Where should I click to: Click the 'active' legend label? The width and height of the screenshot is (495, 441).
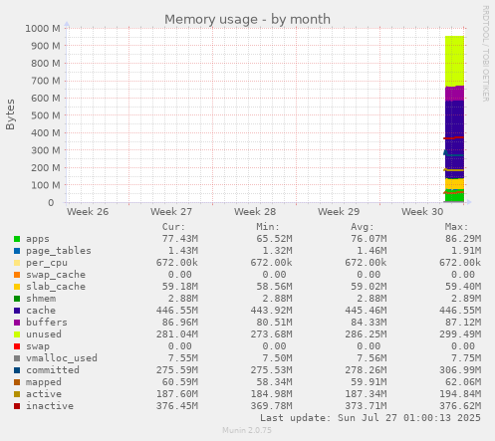(x=44, y=394)
